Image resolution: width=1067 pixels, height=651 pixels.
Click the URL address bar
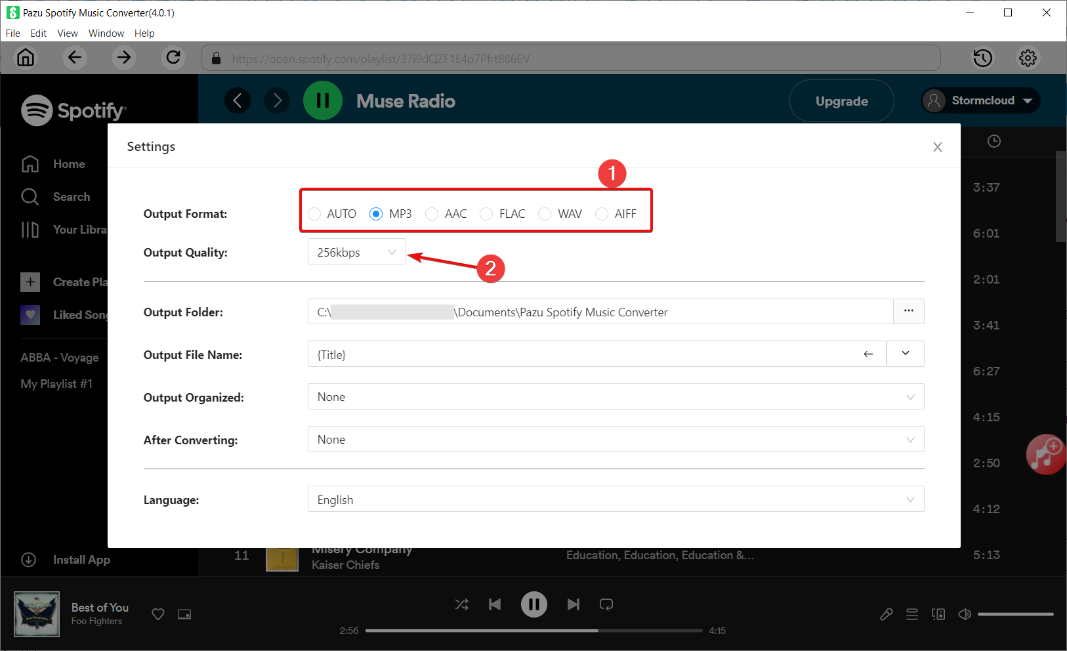click(571, 58)
